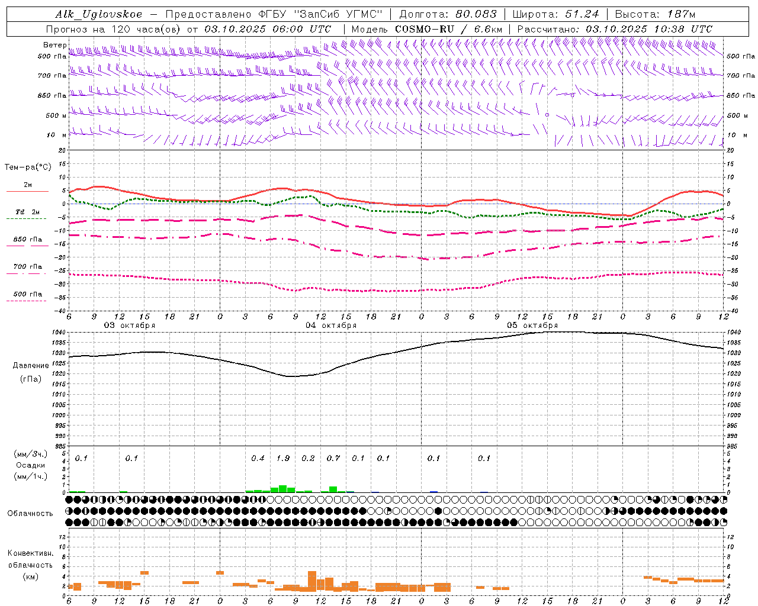
Task: Click the 'Давление' pressure axis title
Action: click(31, 366)
